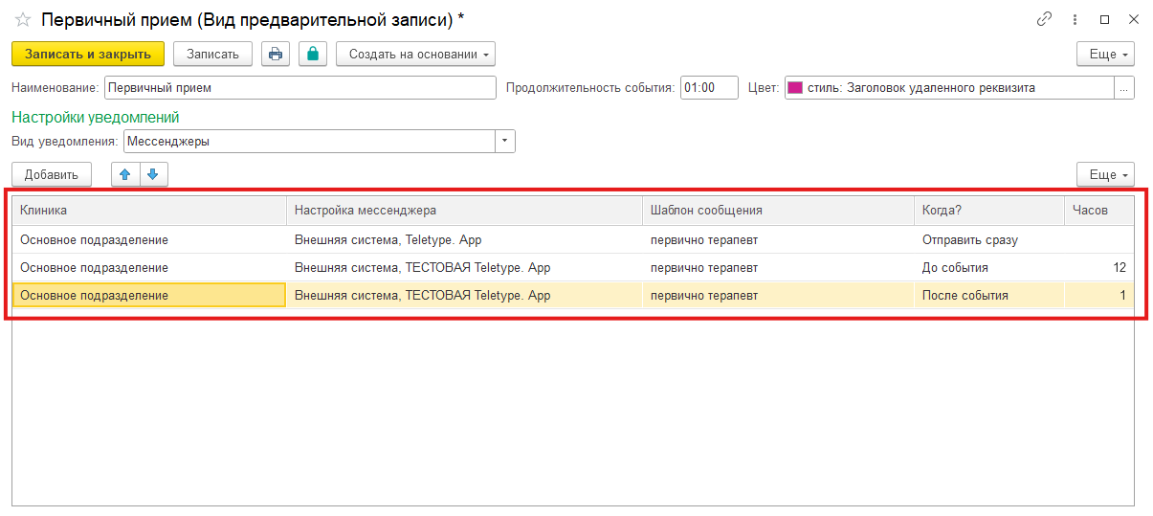Screen dimensions: 1153x516
Task: Get link via chain icon
Action: click(1045, 19)
